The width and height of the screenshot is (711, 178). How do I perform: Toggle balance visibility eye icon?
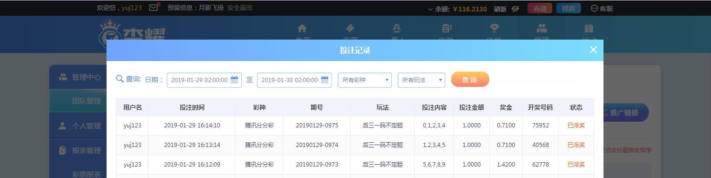[x=515, y=9]
